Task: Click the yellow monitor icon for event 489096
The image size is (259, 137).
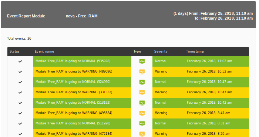Action: (142, 72)
